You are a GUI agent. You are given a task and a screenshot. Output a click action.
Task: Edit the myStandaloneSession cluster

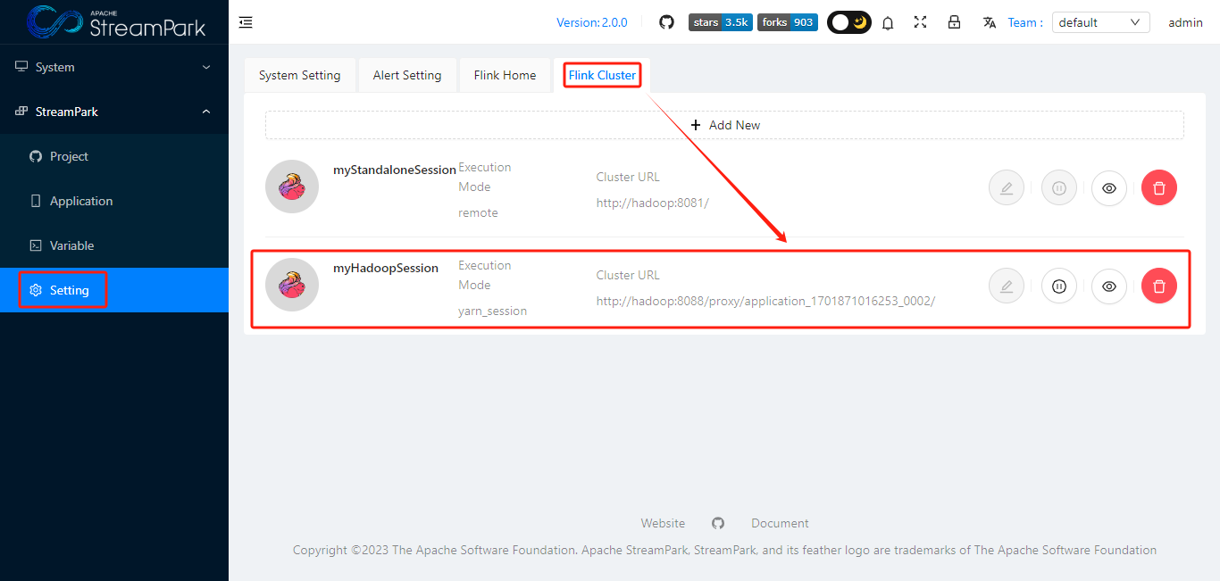tap(1006, 187)
